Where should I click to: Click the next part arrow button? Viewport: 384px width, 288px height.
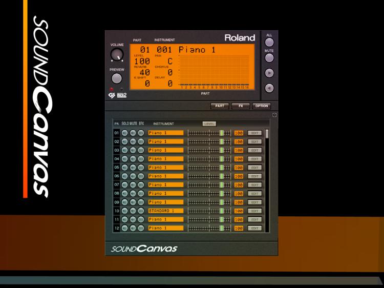(x=269, y=73)
